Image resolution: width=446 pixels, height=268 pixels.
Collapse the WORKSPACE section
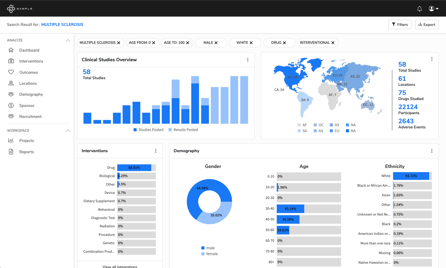68,131
